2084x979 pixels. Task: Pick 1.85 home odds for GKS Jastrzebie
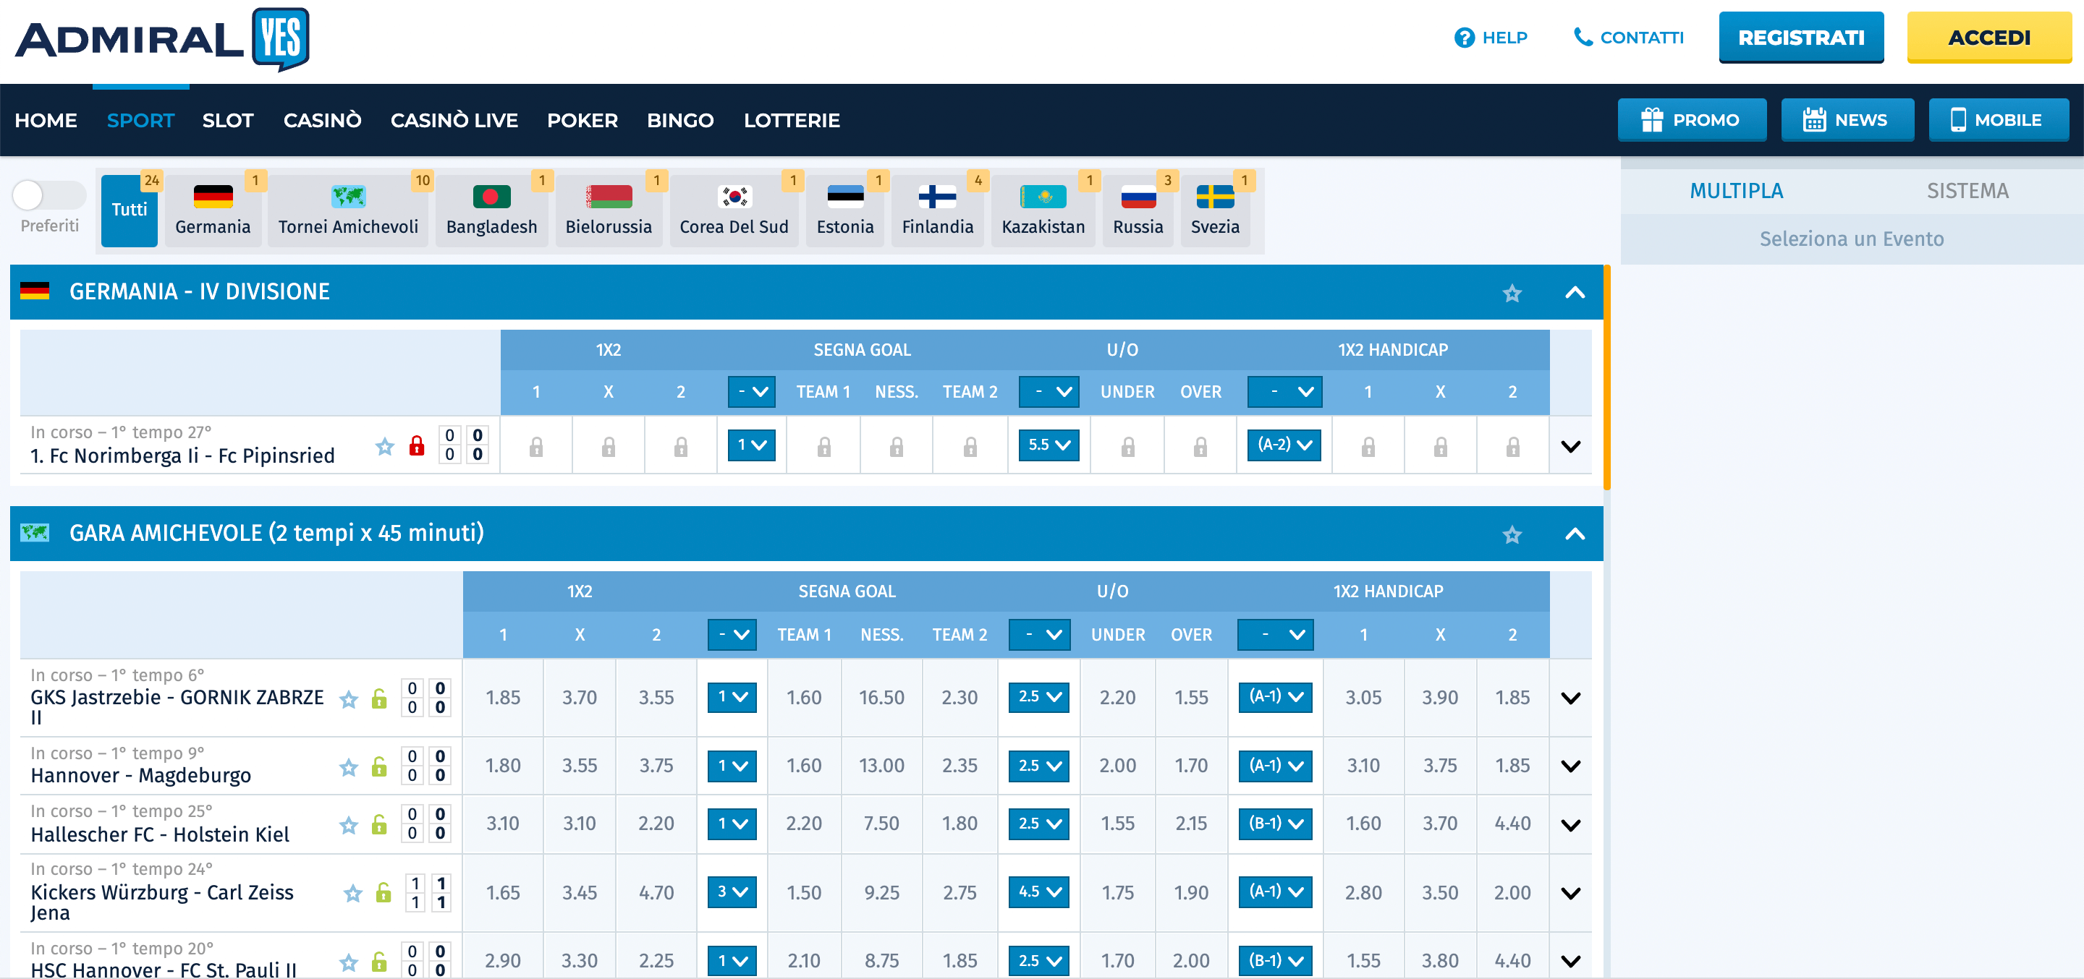[502, 698]
